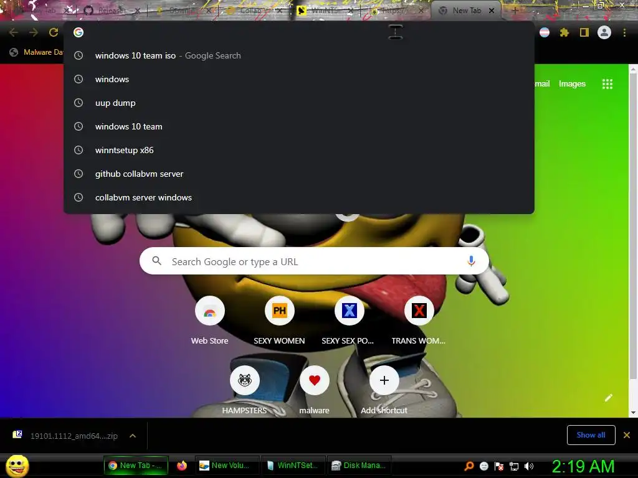Click the striped flag extension icon
638x478 pixels.
[545, 32]
